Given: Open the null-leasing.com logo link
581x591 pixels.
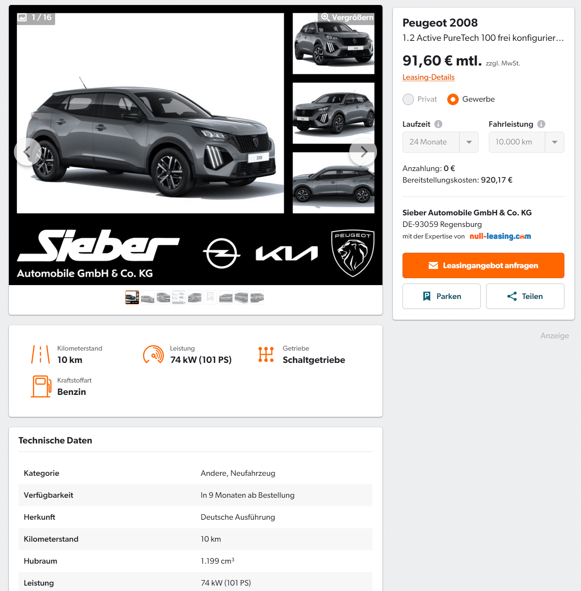Looking at the screenshot, I should click(x=500, y=236).
